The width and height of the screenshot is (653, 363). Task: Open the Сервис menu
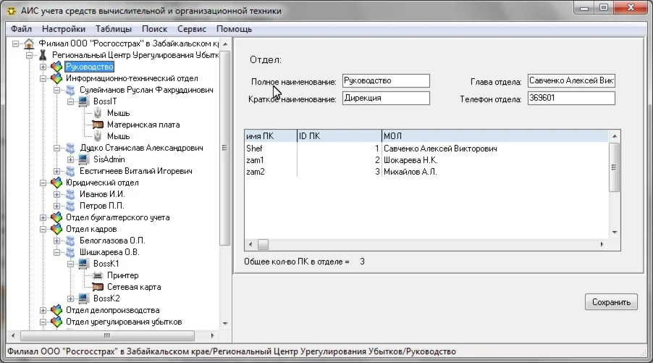coord(192,29)
